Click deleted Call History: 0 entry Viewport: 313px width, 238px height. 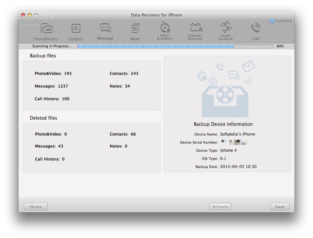[50, 159]
